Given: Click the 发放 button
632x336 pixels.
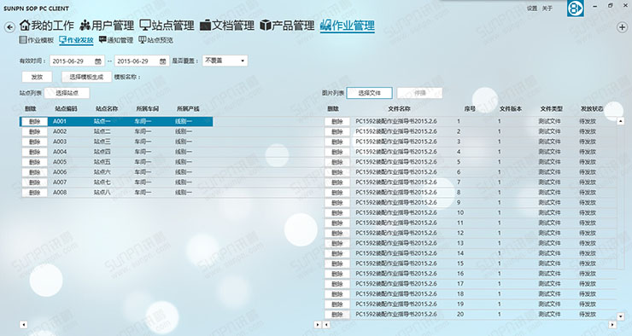Looking at the screenshot, I should point(37,77).
